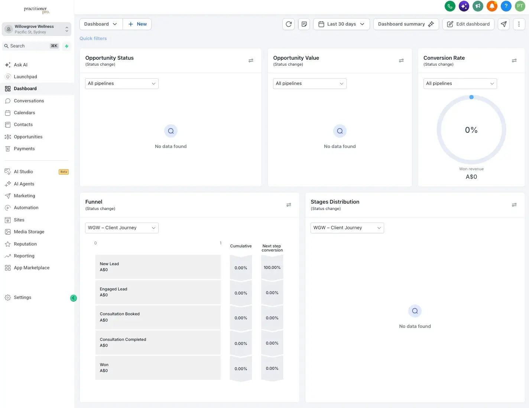529x408 pixels.
Task: Expand All pipelines dropdown in Opportunity Value
Action: (x=310, y=83)
